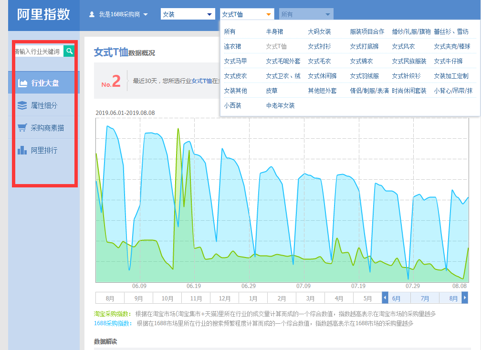Click the 12月 segment on timeline
This screenshot has height=350, width=481.
coord(224,298)
